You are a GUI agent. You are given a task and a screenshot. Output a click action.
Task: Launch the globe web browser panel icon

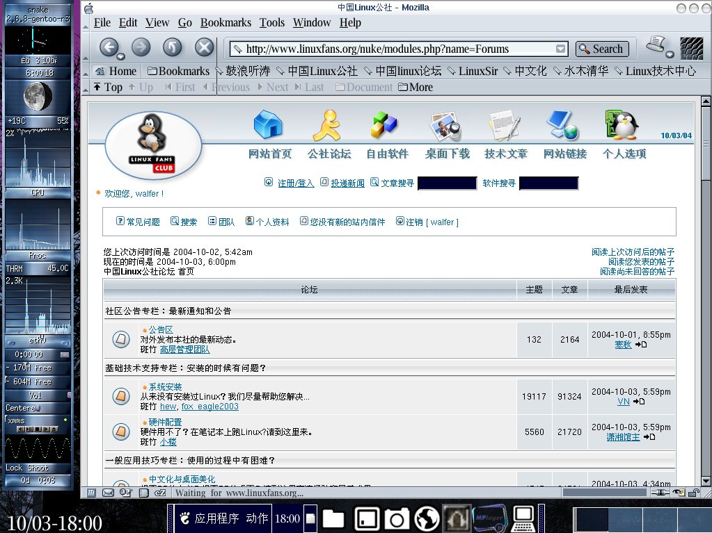pyautogui.click(x=427, y=518)
